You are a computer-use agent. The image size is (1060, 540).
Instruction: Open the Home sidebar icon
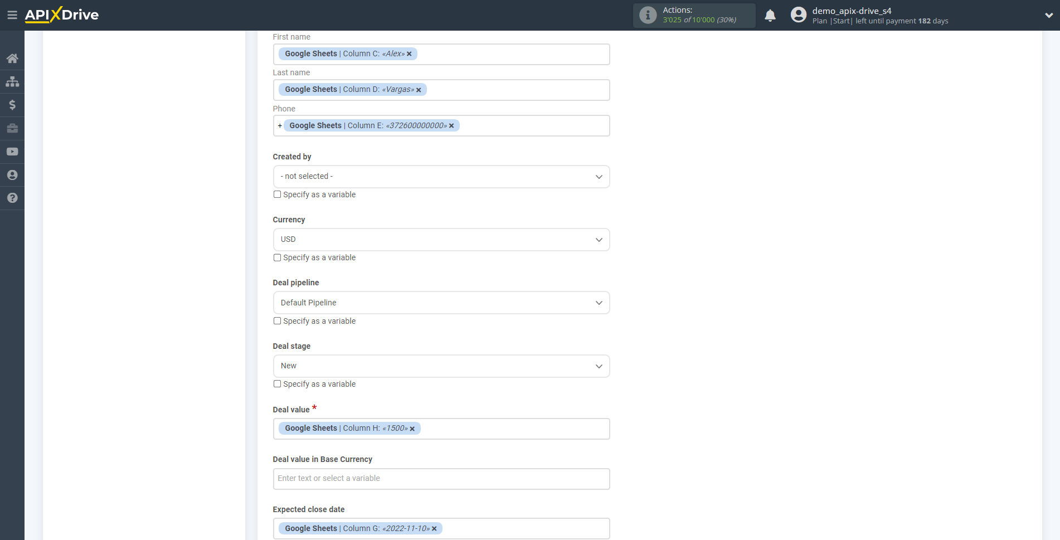tap(12, 59)
